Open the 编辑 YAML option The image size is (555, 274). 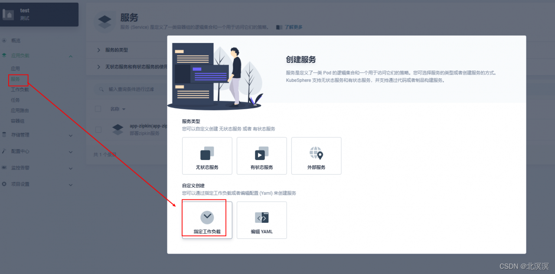point(262,220)
